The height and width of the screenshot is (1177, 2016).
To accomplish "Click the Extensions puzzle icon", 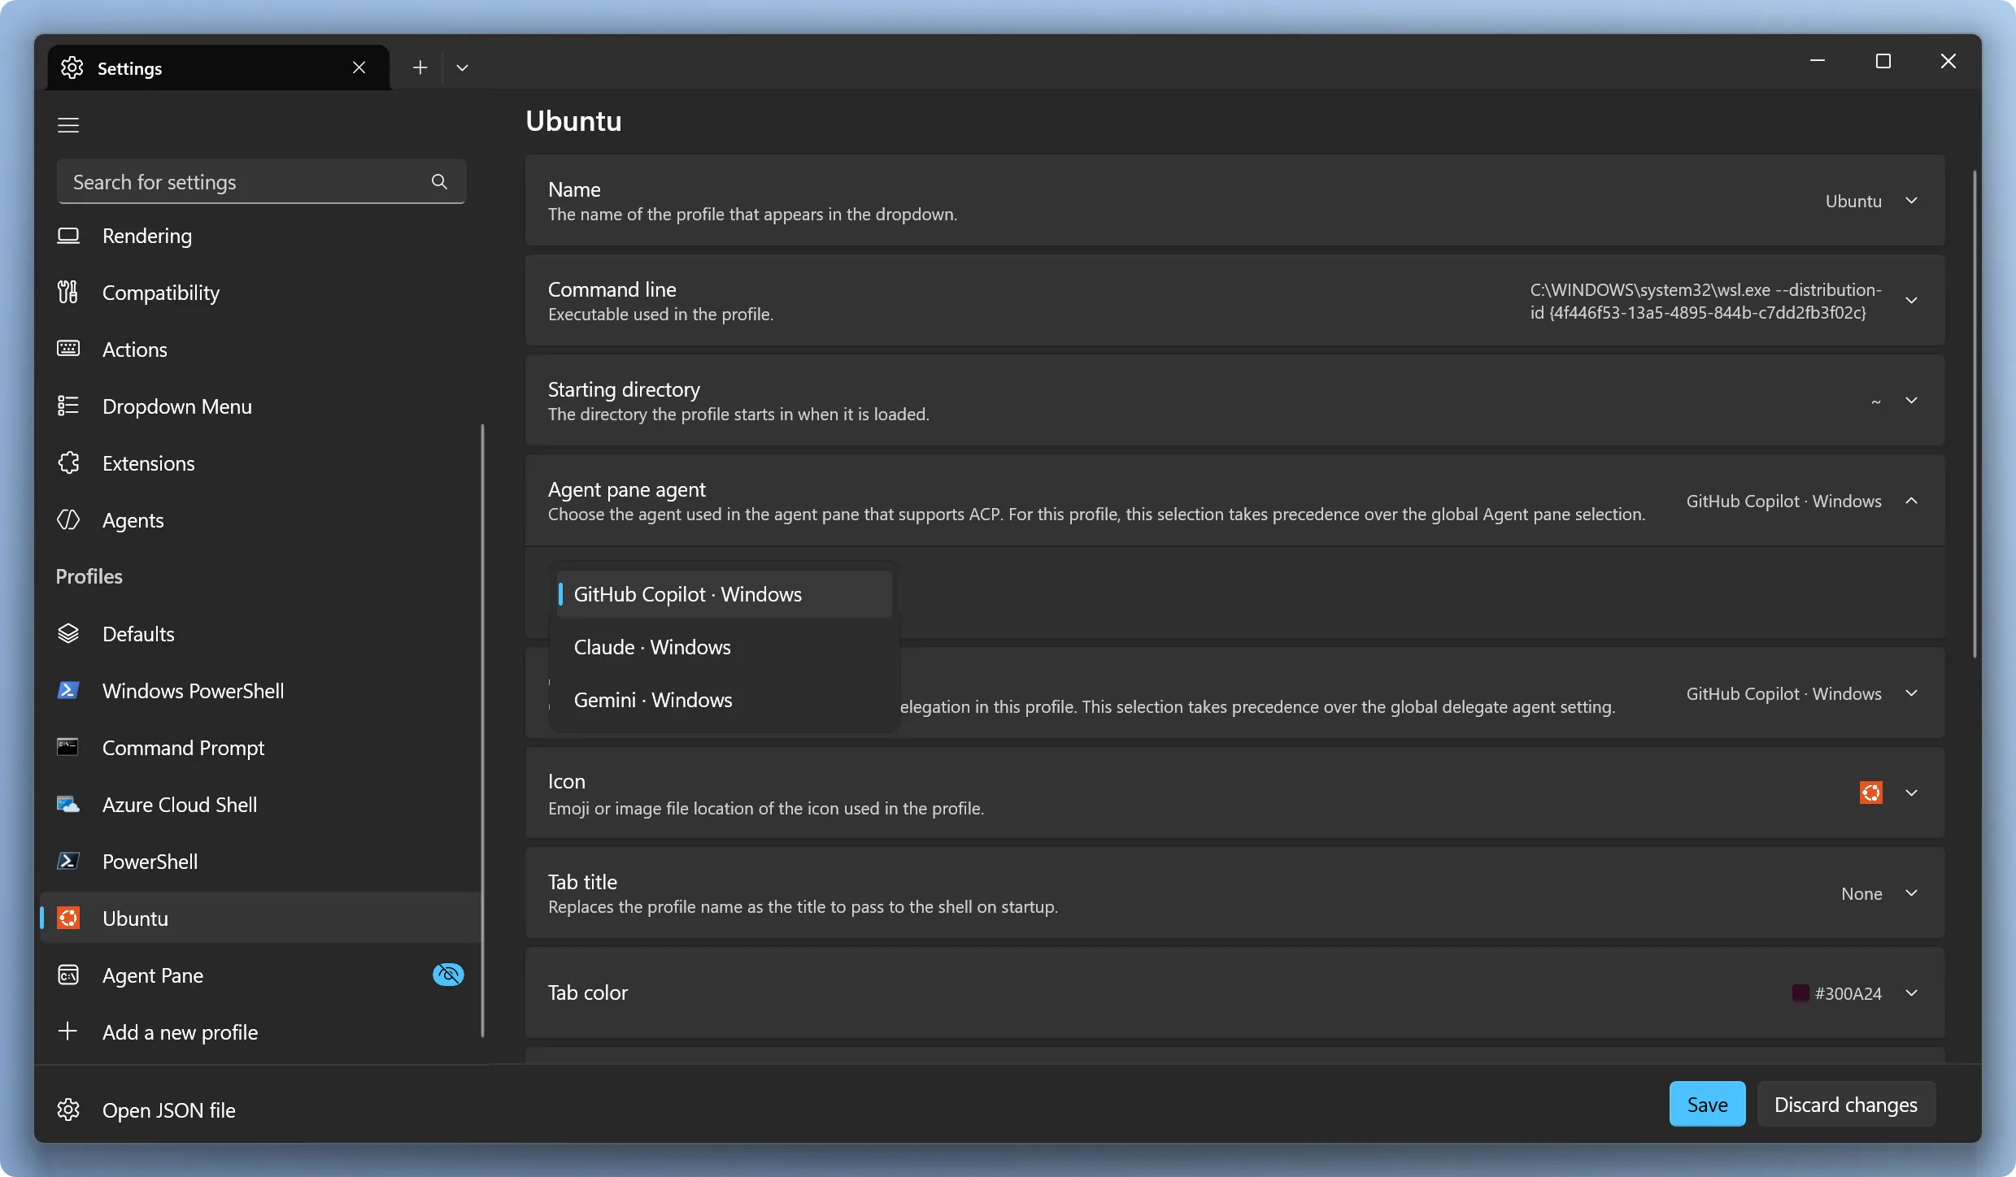I will tap(68, 463).
